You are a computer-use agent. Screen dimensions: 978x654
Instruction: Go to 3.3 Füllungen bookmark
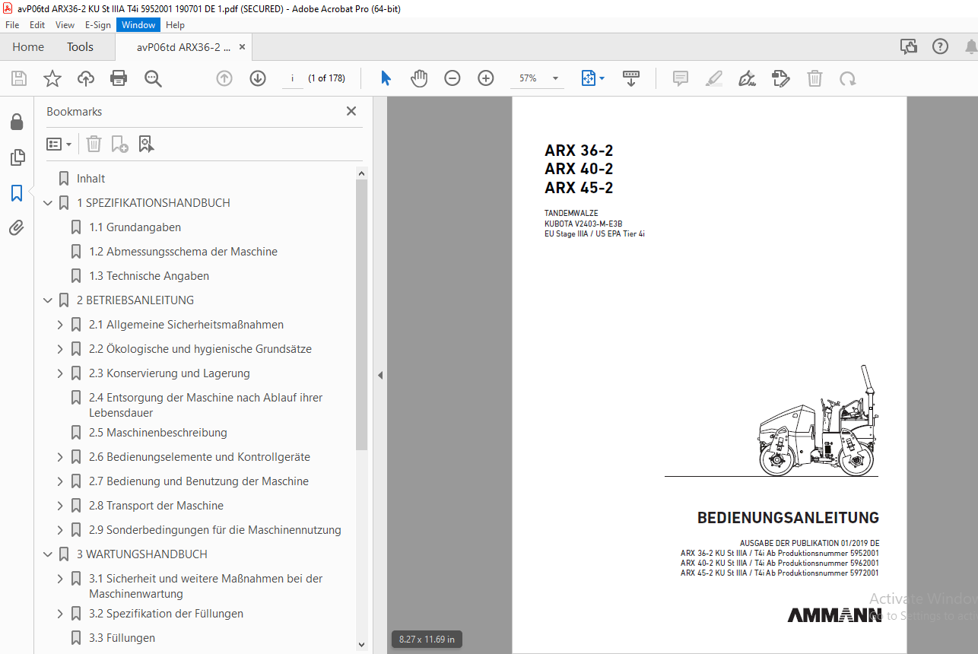[122, 638]
